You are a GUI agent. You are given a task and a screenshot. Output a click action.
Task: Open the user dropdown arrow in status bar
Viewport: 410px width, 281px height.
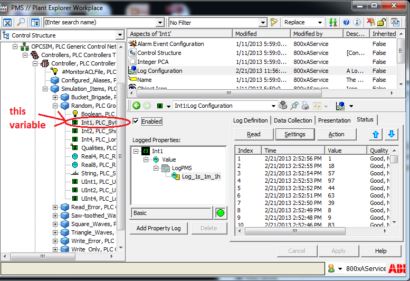(x=340, y=269)
